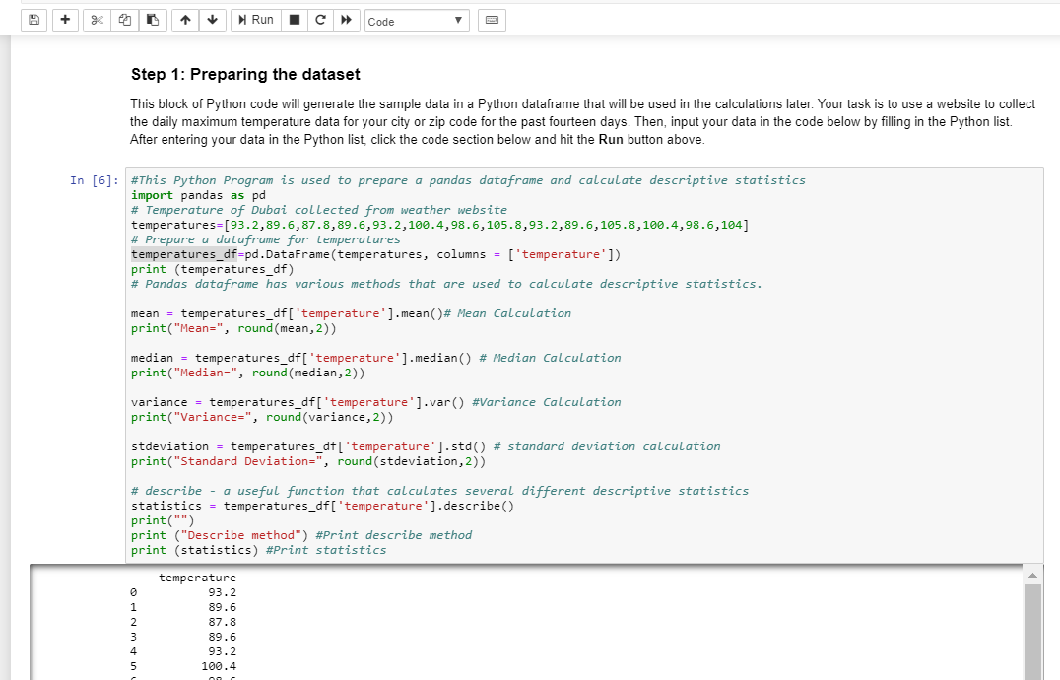This screenshot has height=680, width=1060.
Task: Click output row 5 value 100.4
Action: [219, 666]
